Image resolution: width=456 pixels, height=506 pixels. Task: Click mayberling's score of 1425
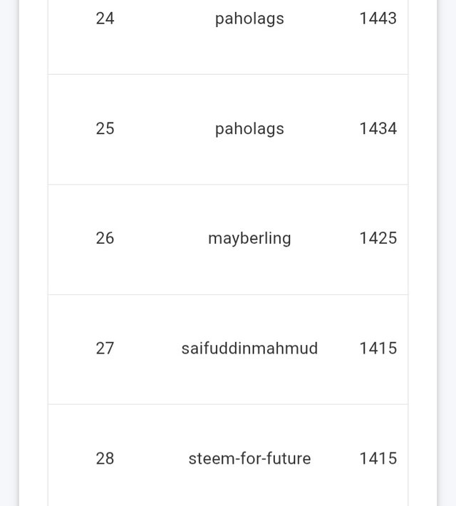click(x=378, y=239)
